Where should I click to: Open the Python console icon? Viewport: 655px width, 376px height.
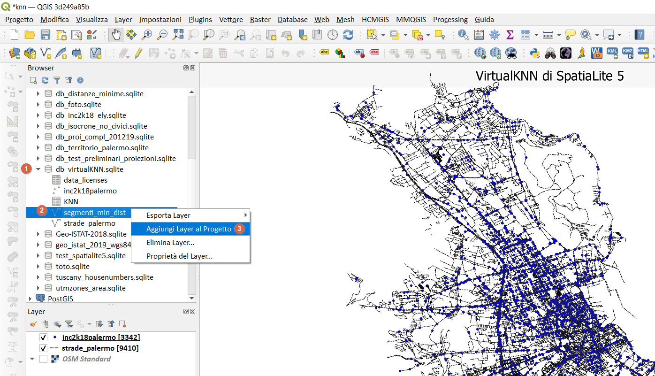point(534,53)
